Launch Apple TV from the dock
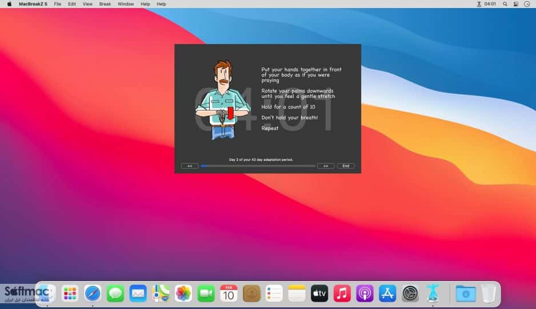The width and height of the screenshot is (536, 309). [319, 294]
